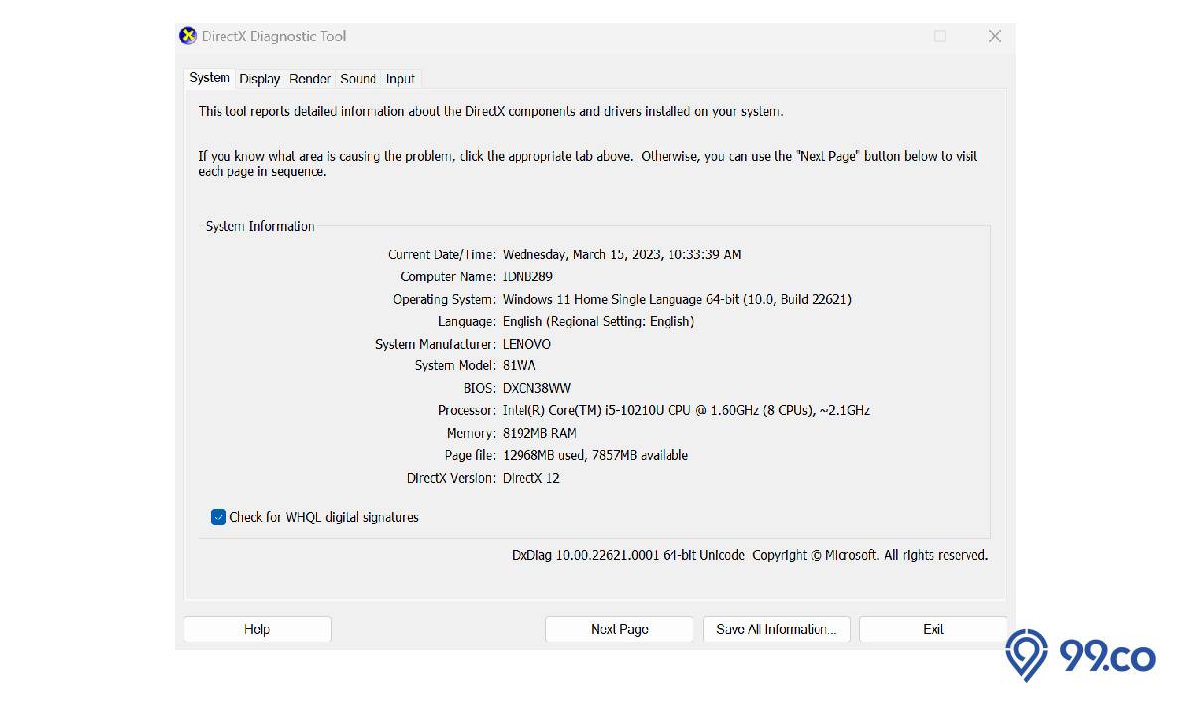
Task: Select BIOS value DXCN38WW
Action: [x=536, y=388]
